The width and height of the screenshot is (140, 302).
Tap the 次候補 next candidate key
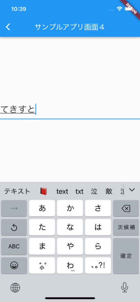pyautogui.click(x=126, y=228)
